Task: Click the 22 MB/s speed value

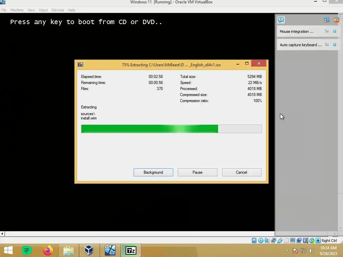Action: click(255, 83)
